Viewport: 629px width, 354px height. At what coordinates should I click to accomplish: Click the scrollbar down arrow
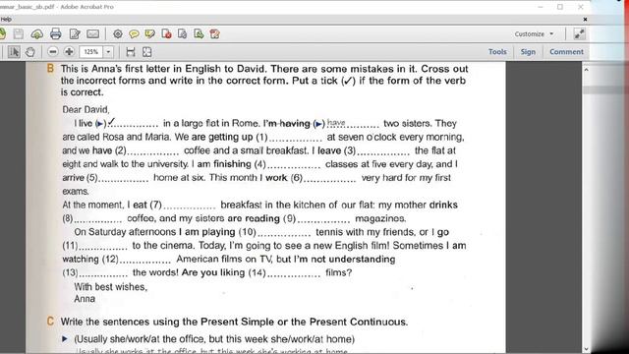[x=586, y=349]
